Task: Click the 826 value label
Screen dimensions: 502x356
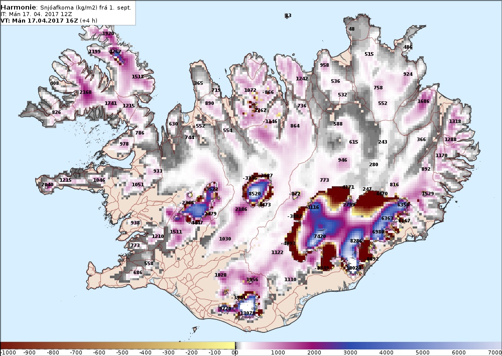Action: [x=56, y=112]
